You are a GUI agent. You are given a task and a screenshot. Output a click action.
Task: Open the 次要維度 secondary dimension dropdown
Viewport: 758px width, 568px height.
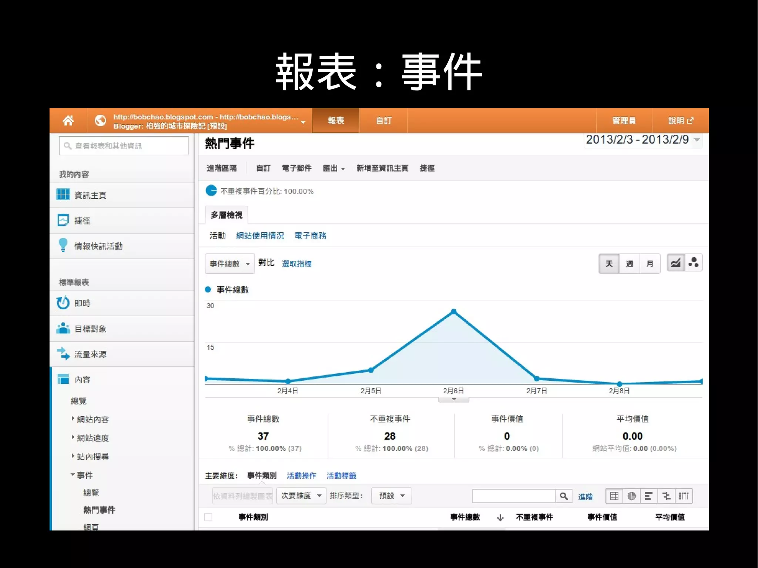tap(301, 495)
